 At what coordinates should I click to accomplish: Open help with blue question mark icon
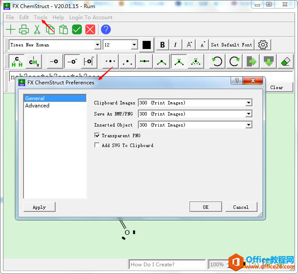pos(106,29)
